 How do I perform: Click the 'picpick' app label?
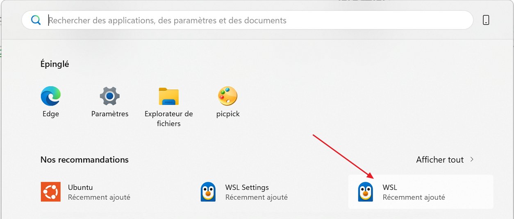[228, 114]
